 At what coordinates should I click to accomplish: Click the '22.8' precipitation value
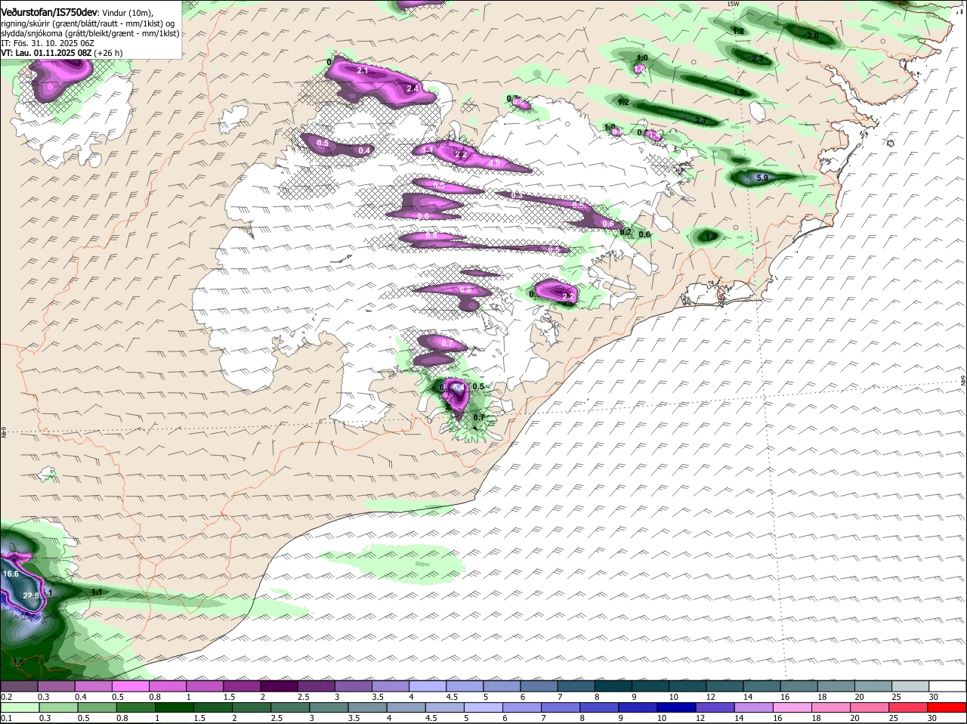(x=31, y=596)
